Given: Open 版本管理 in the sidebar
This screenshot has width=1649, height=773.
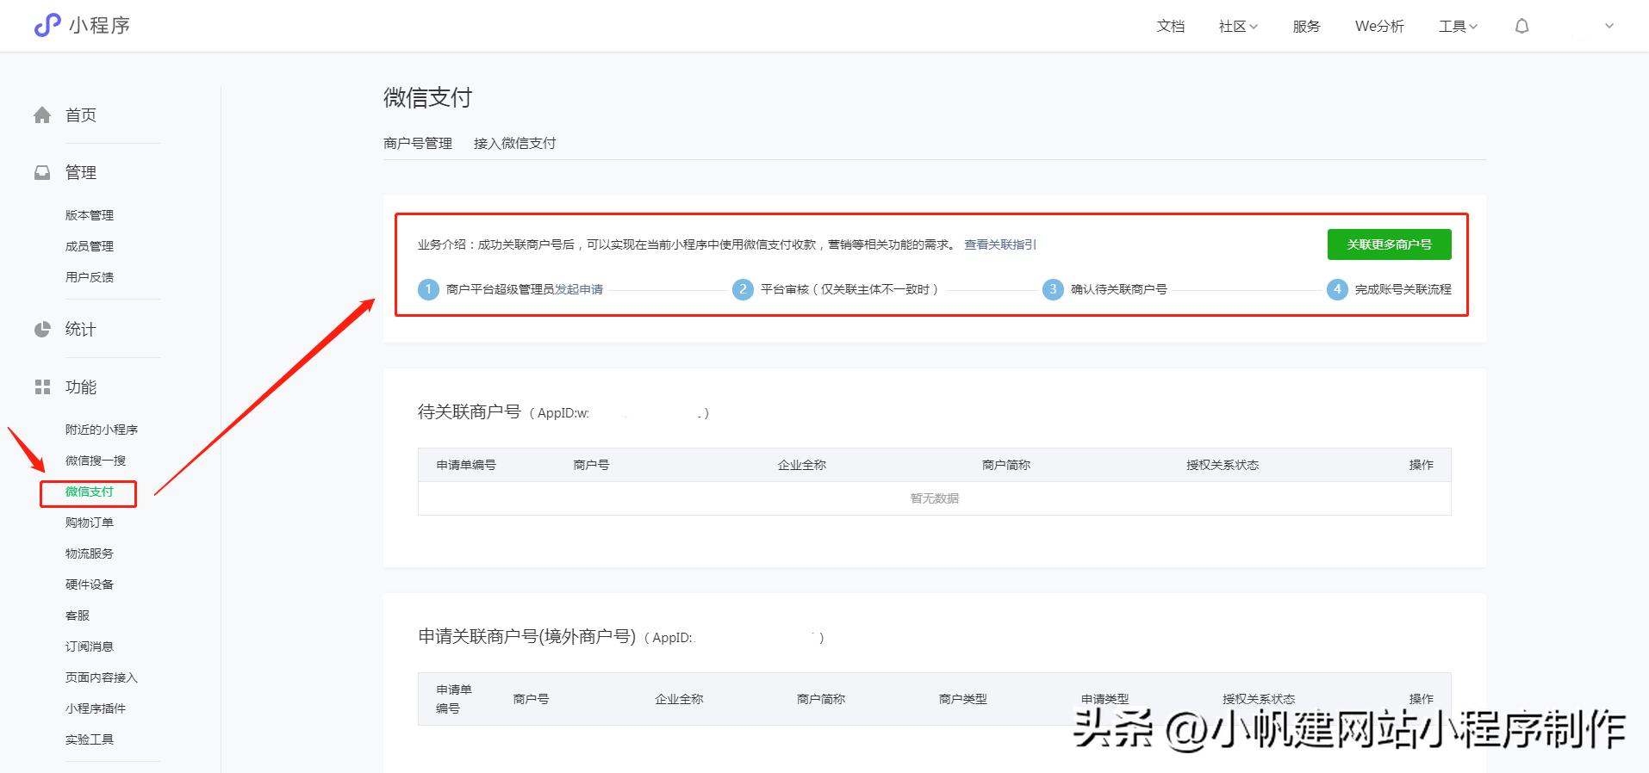Looking at the screenshot, I should coord(90,215).
